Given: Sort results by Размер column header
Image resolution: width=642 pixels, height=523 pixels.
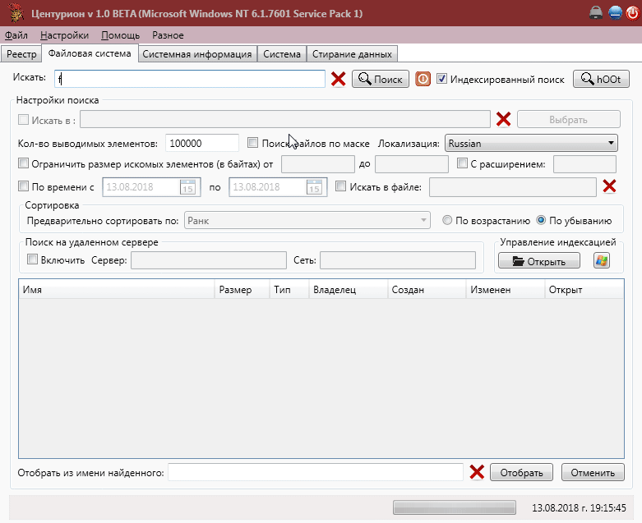Looking at the screenshot, I should pos(242,290).
